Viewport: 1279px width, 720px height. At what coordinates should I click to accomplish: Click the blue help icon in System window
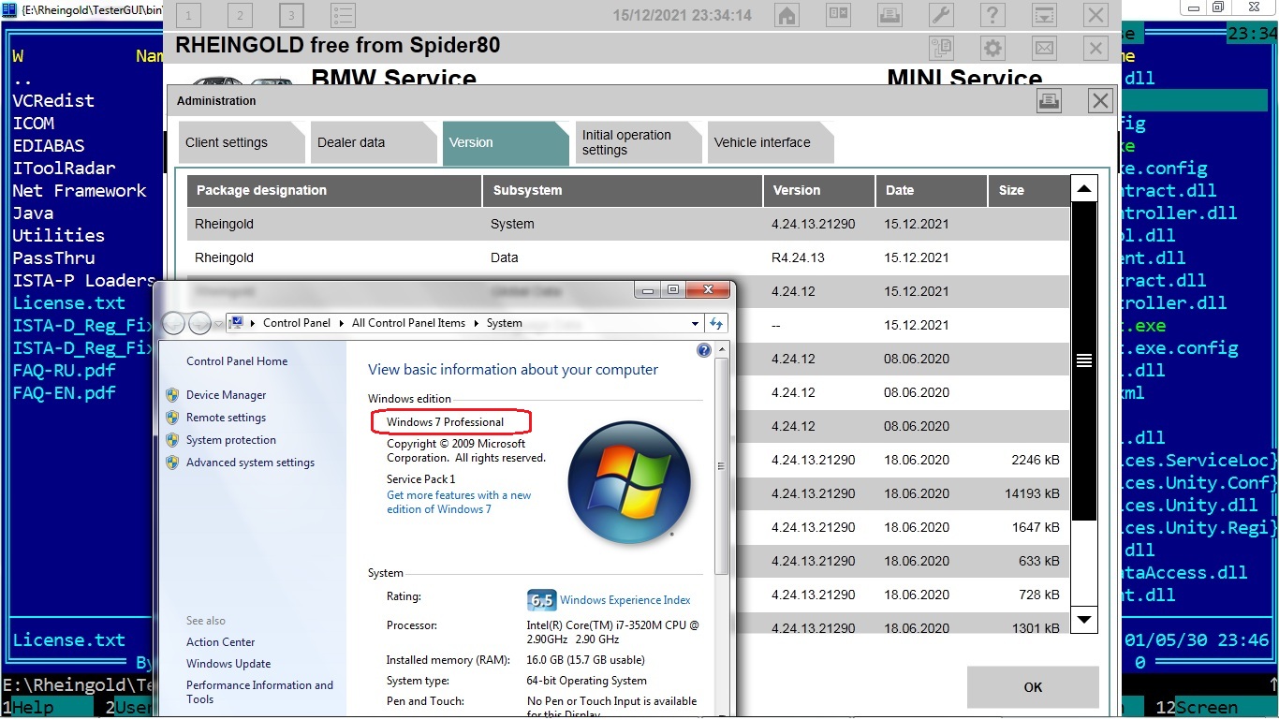click(704, 350)
